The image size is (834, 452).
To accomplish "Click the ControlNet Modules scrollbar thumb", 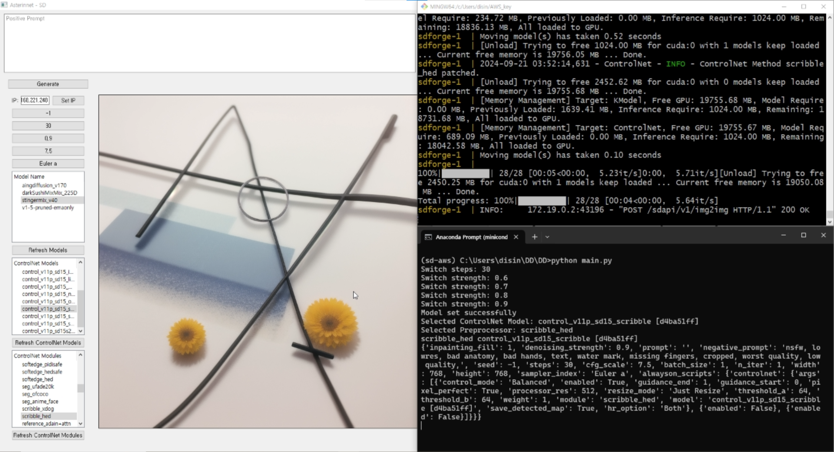I will [x=80, y=388].
